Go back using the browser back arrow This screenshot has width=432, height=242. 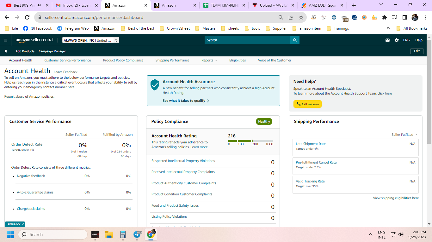click(7, 17)
